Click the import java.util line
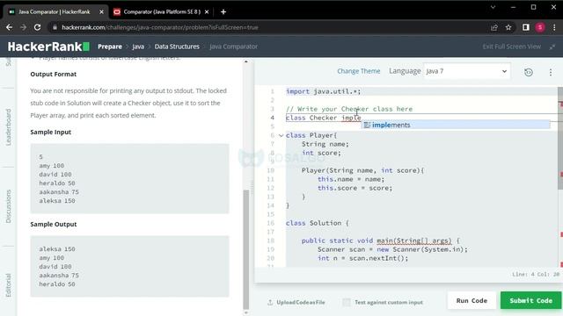The image size is (563, 316). pos(323,91)
